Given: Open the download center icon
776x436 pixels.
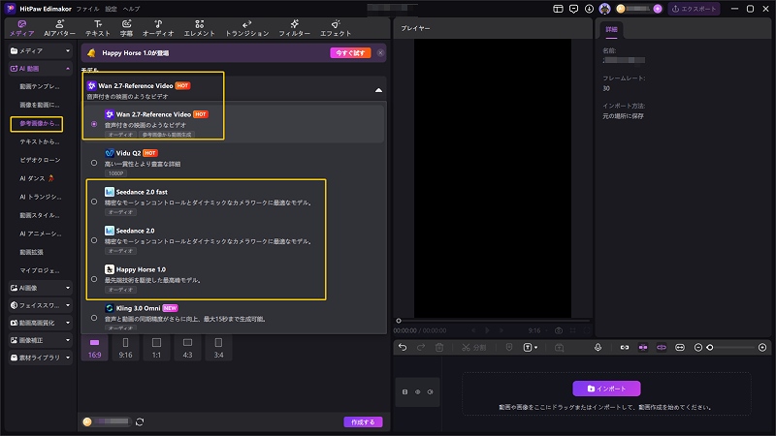Looking at the screenshot, I should point(589,9).
